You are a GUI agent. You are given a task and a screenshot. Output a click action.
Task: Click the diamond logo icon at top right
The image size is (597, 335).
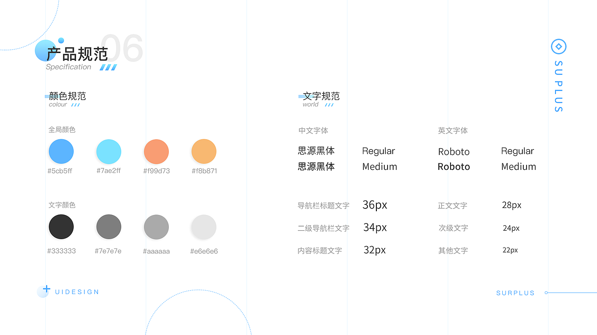pos(558,47)
